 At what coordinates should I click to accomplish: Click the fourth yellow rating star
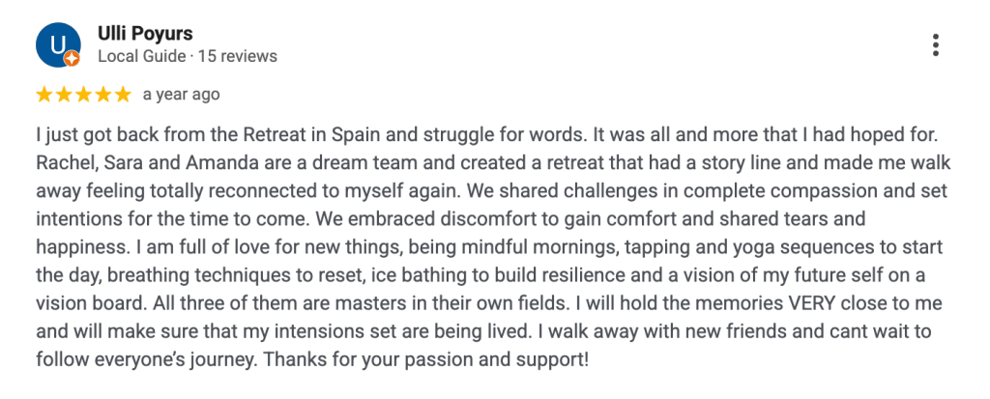(102, 95)
